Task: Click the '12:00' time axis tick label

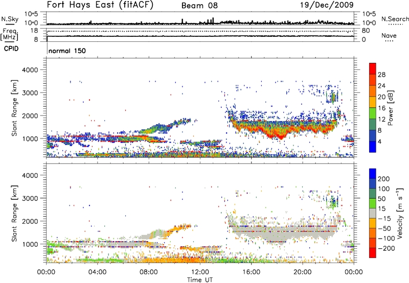Action: pos(200,272)
